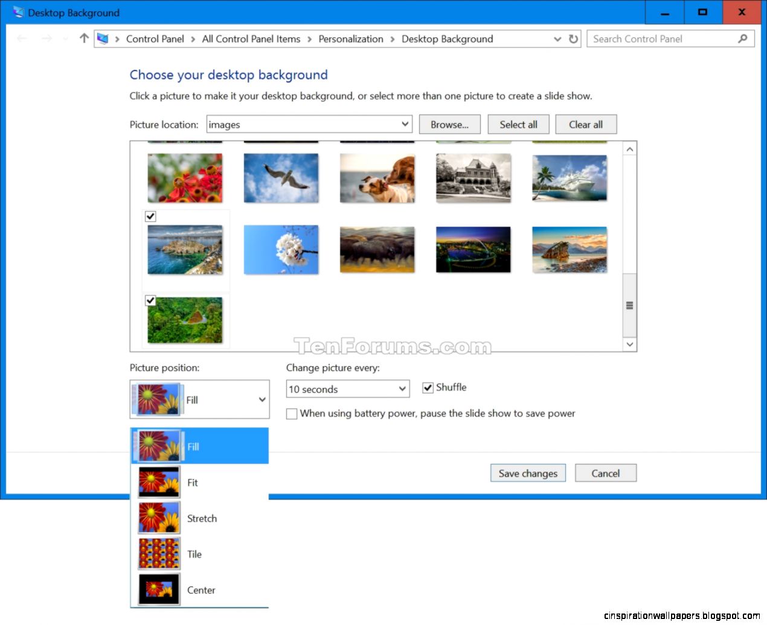The height and width of the screenshot is (625, 767).
Task: Click the Refresh icon in address bar
Action: (x=573, y=39)
